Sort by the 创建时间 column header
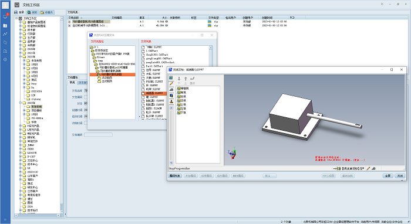Screen dimensions: 411x224 (x=275, y=18)
